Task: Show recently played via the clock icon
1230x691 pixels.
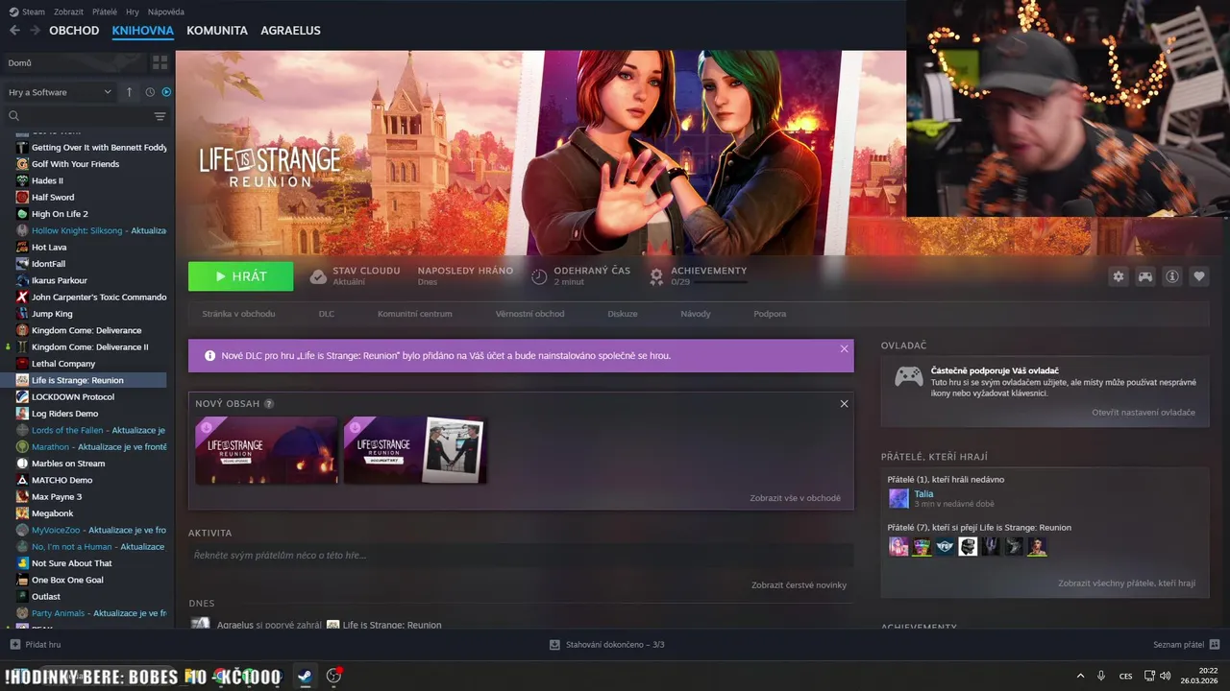Action: [x=150, y=92]
